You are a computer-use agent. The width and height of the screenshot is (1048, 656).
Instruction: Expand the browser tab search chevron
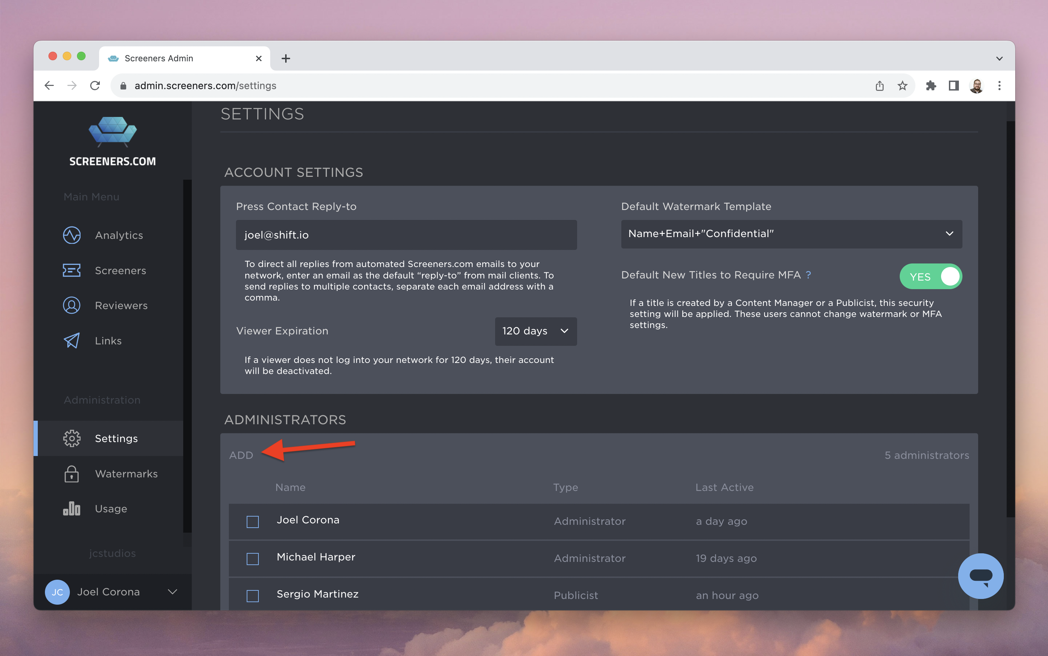coord(1000,58)
